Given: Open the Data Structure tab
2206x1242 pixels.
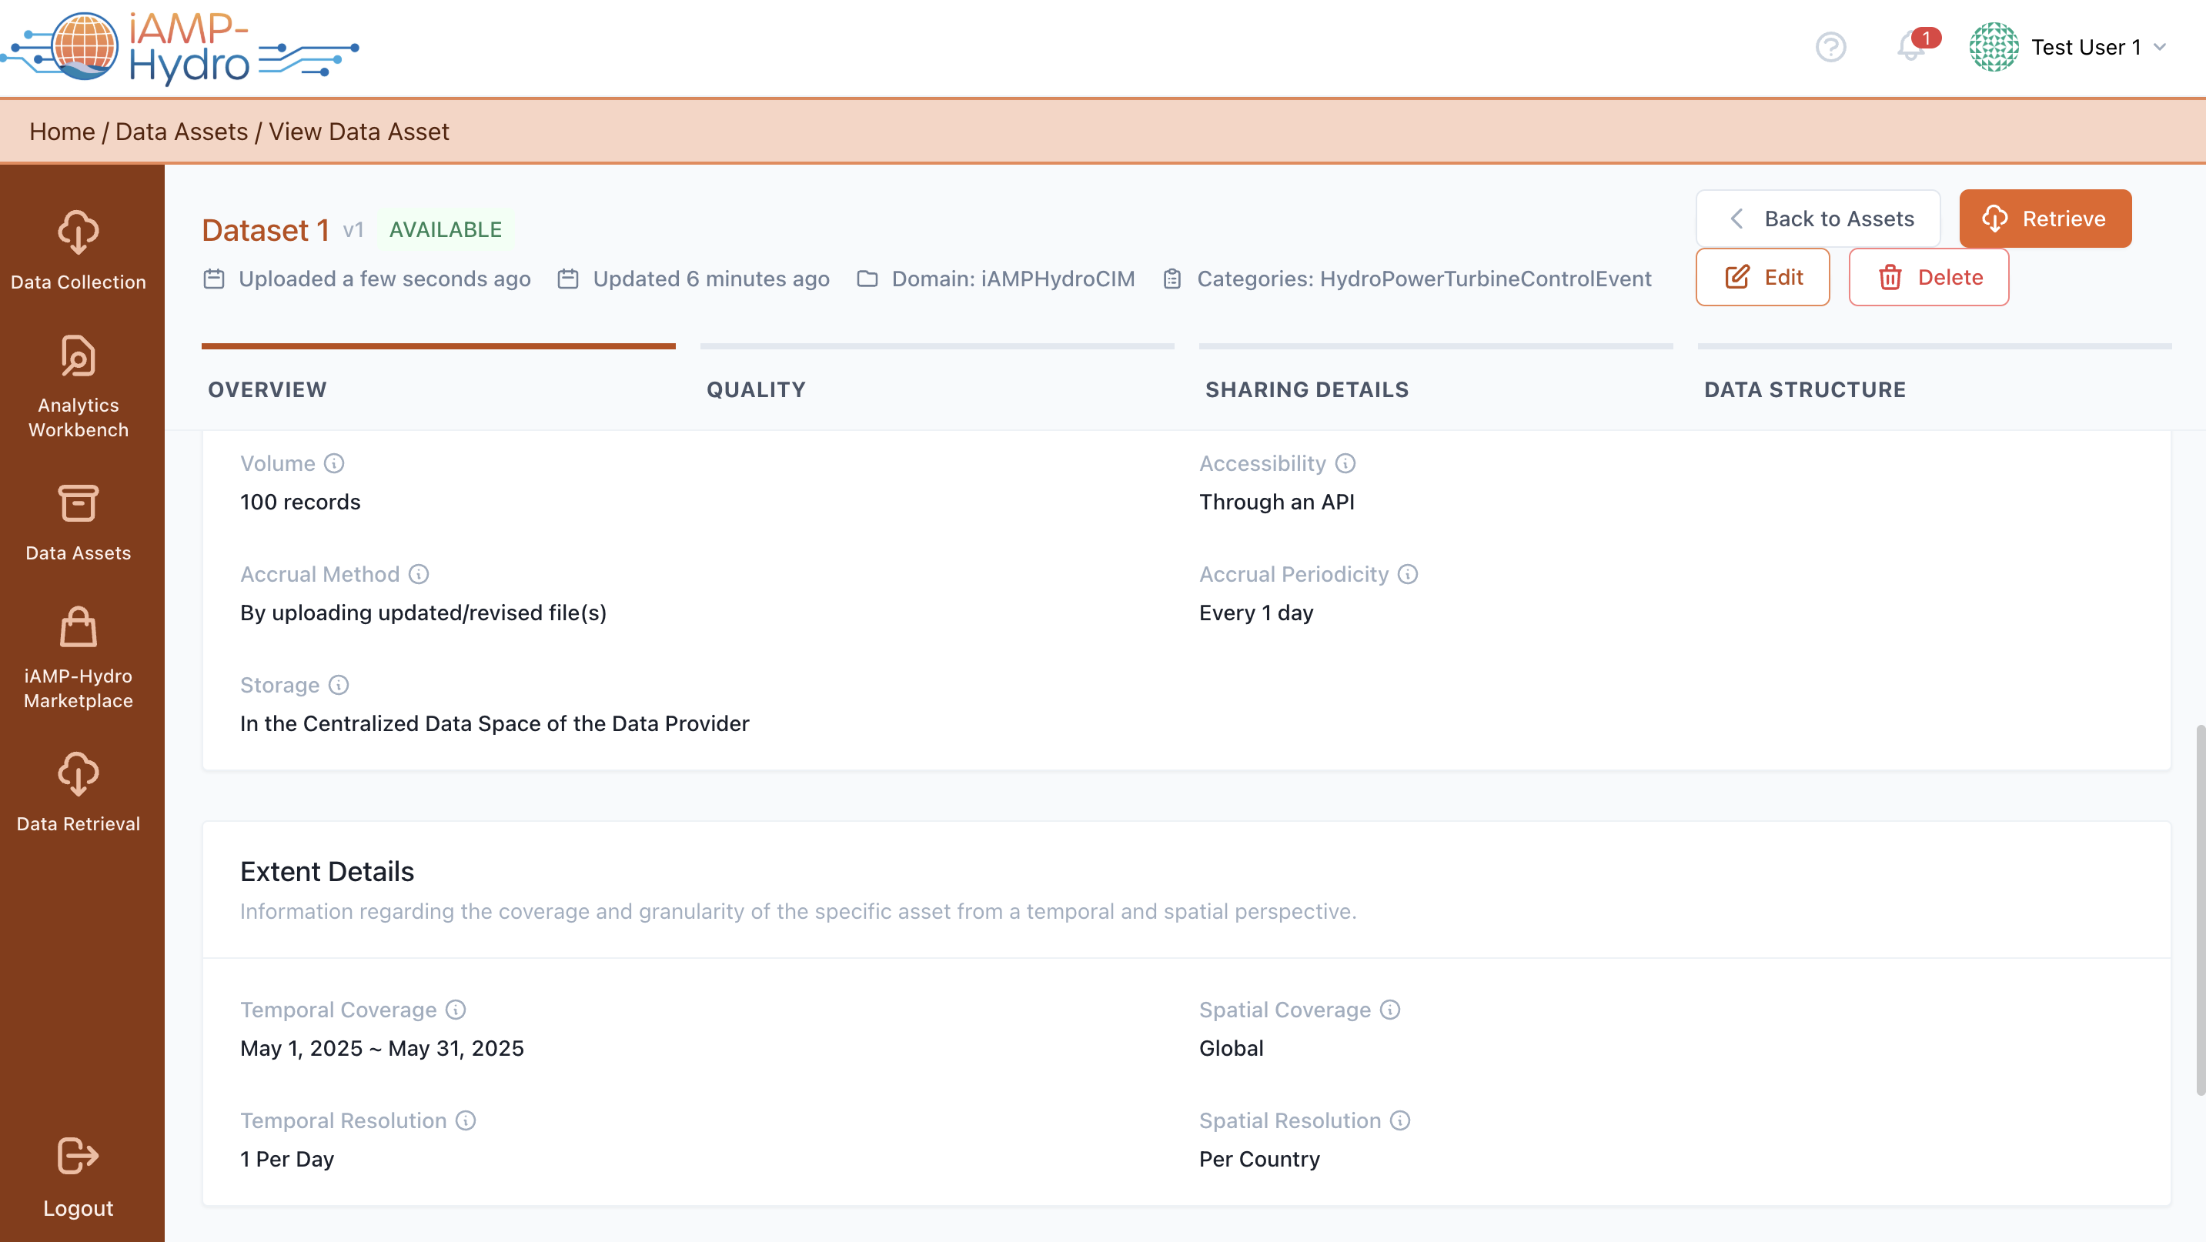Looking at the screenshot, I should pyautogui.click(x=1804, y=389).
